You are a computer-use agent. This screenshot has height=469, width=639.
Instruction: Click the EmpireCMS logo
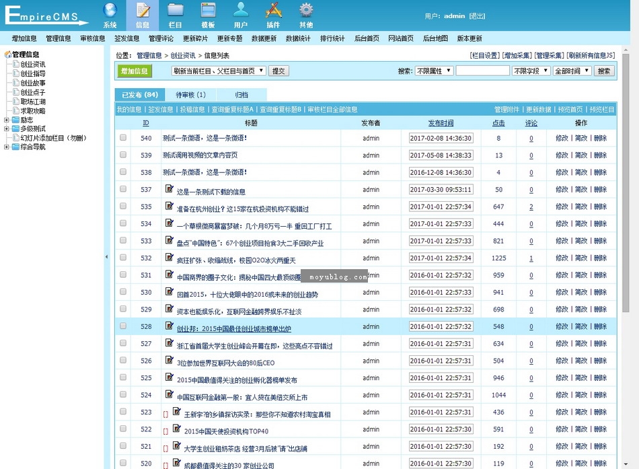coord(46,15)
